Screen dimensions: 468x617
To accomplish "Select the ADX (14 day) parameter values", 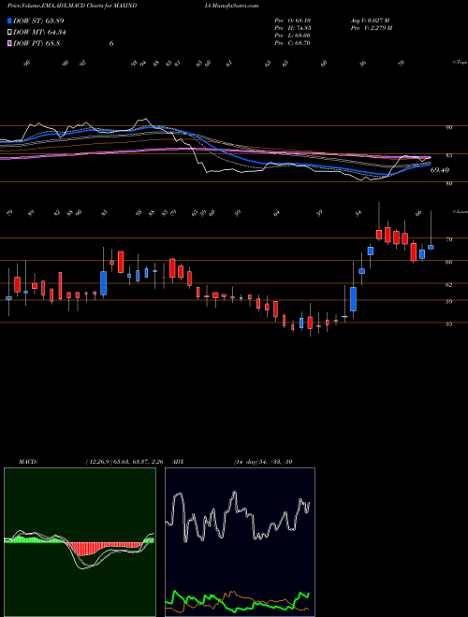I will (263, 462).
